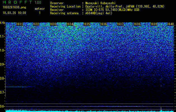
Task: Click the 1632 time marker label
Action: point(36,24)
